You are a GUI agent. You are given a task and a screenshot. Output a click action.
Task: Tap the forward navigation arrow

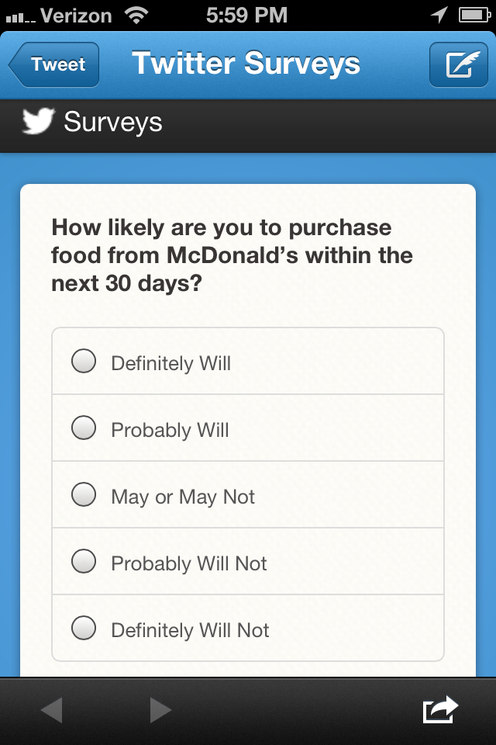[160, 709]
